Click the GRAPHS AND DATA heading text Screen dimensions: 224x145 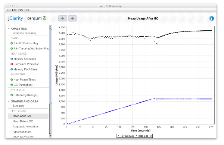click(x=24, y=102)
